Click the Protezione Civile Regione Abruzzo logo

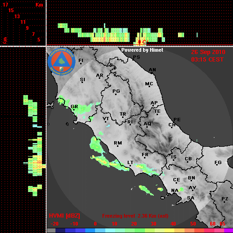[62, 62]
